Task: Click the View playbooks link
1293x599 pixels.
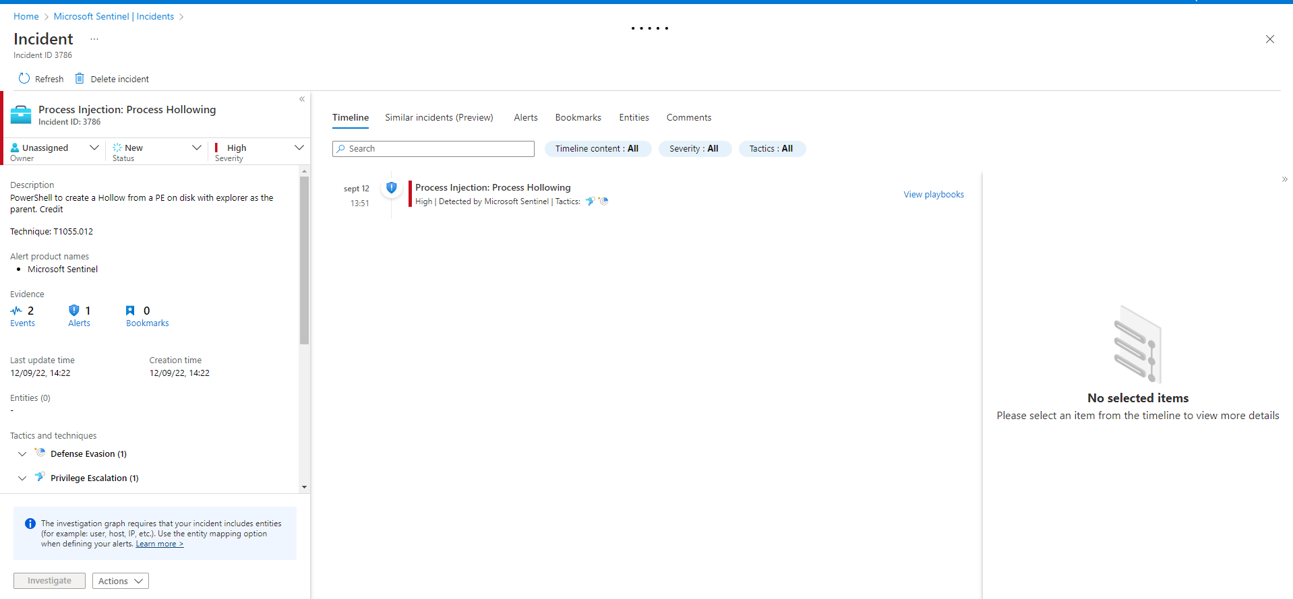Action: (x=933, y=195)
